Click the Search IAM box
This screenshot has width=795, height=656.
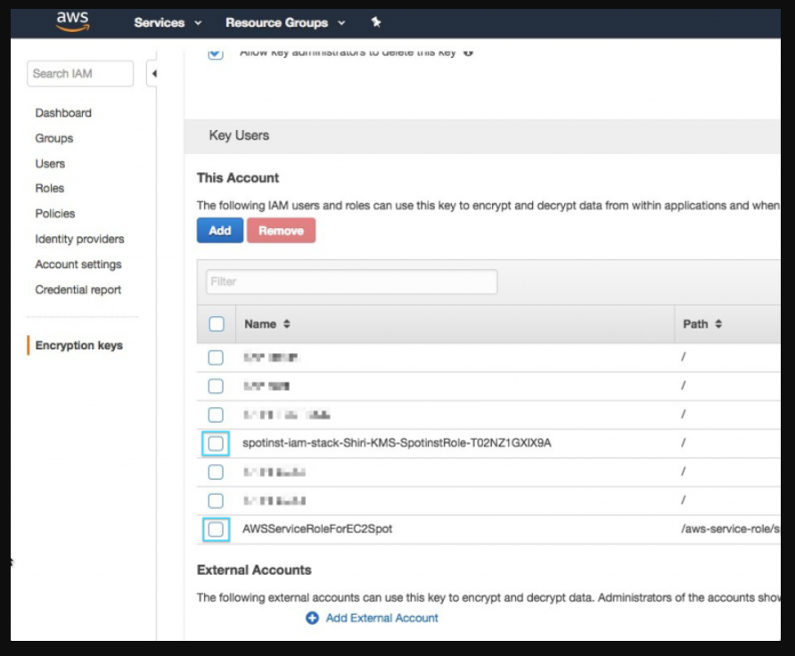click(x=79, y=74)
